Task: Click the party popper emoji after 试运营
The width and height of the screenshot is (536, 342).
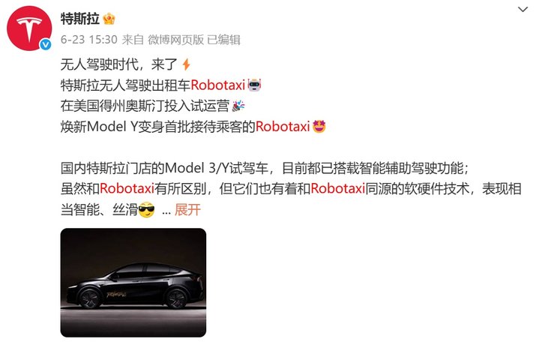Action: [238, 106]
